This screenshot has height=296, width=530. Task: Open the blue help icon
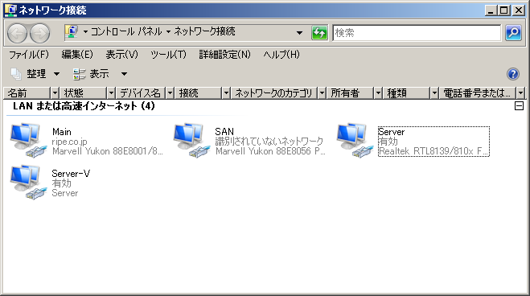pos(513,74)
